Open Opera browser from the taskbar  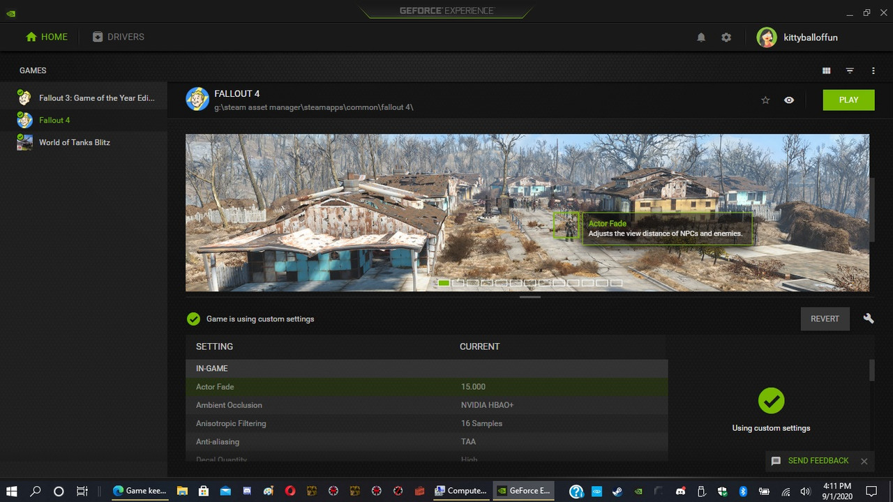(290, 491)
